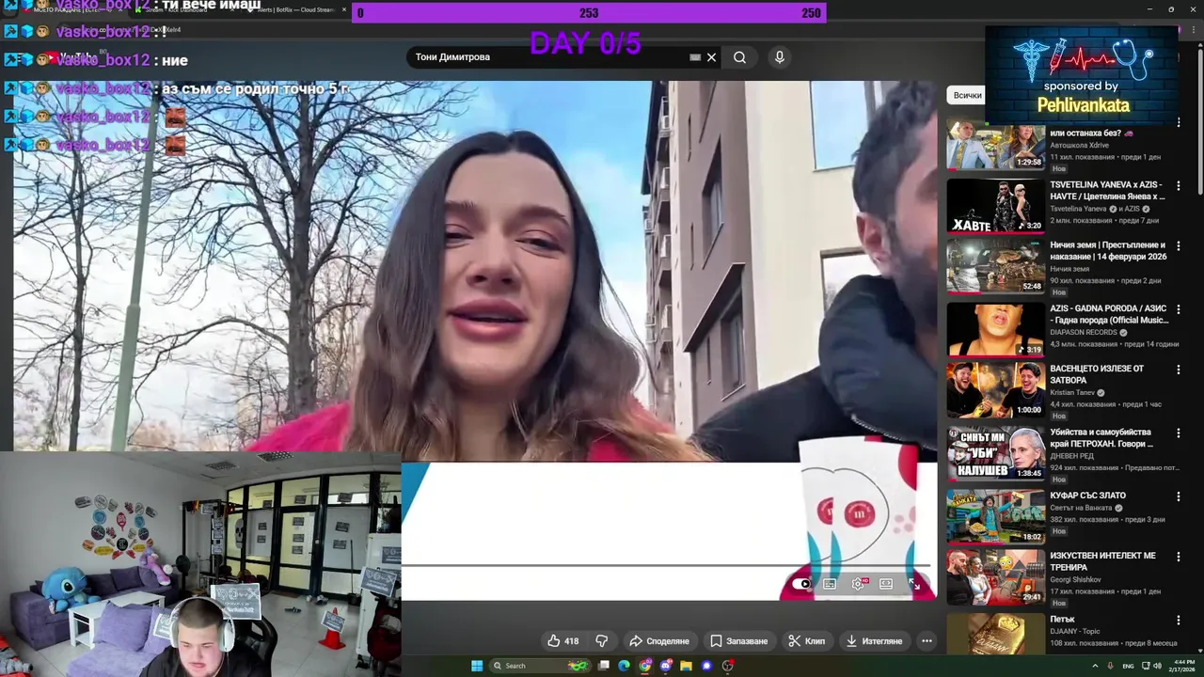Enter fullscreen in the video player
This screenshot has width=1204, height=677.
[914, 584]
